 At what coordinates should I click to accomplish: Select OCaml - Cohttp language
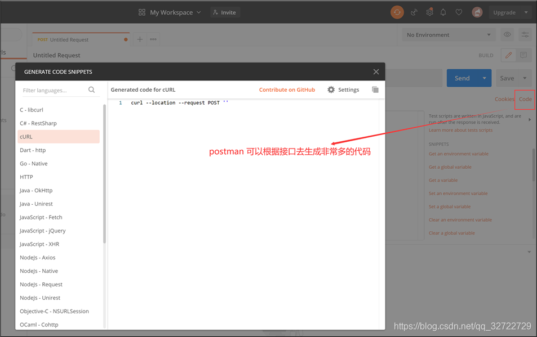click(59, 325)
